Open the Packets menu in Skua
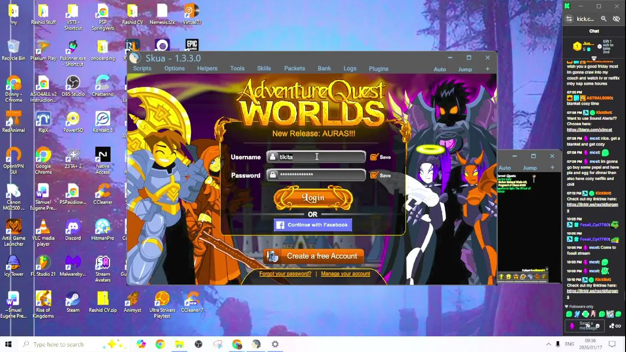 click(x=294, y=68)
